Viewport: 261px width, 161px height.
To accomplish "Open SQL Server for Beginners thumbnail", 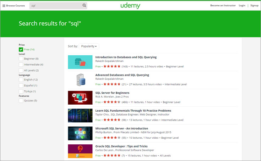I will click(80, 98).
